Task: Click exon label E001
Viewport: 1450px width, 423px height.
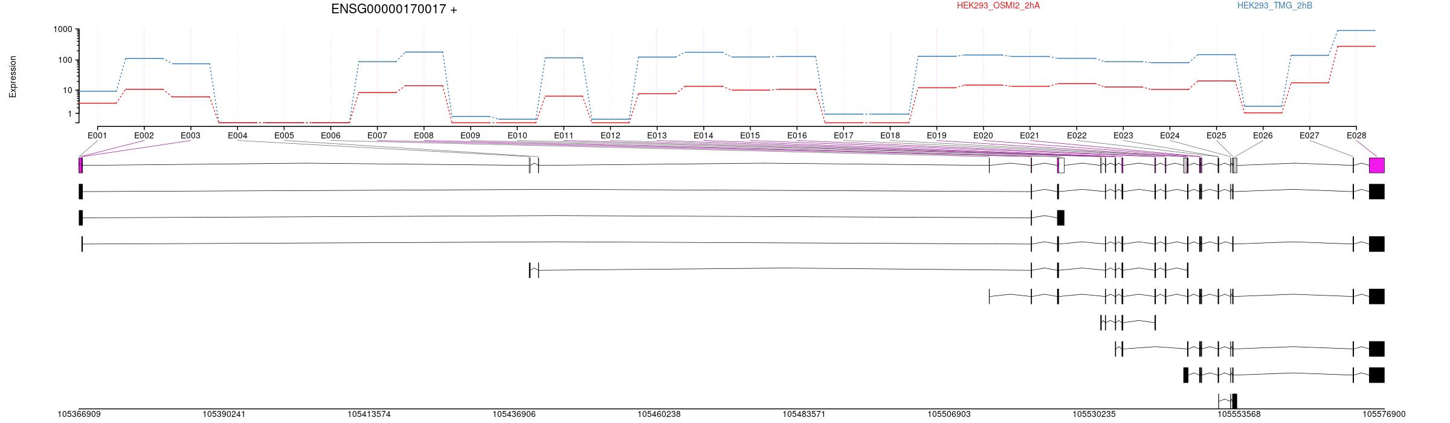Action: coord(97,135)
